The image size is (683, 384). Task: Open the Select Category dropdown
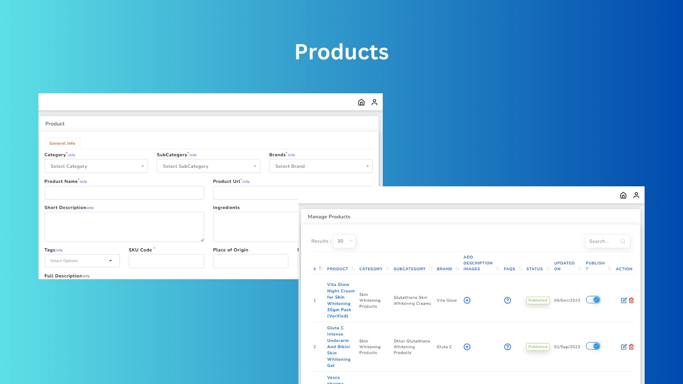point(96,166)
